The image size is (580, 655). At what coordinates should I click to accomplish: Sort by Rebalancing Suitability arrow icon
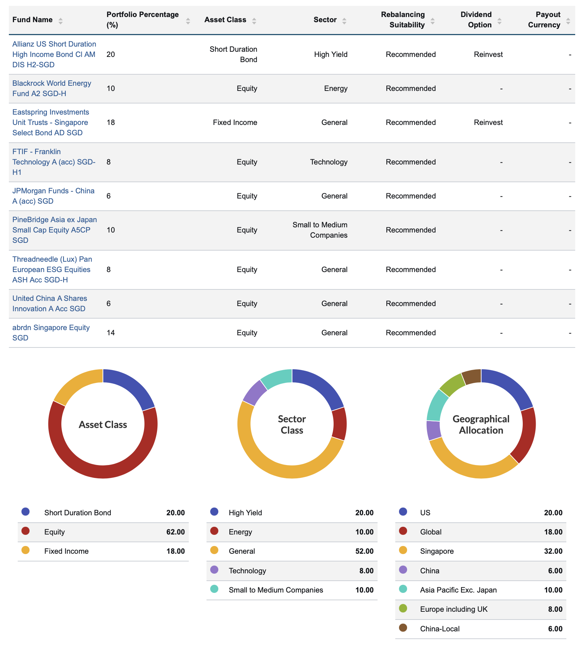coord(433,21)
